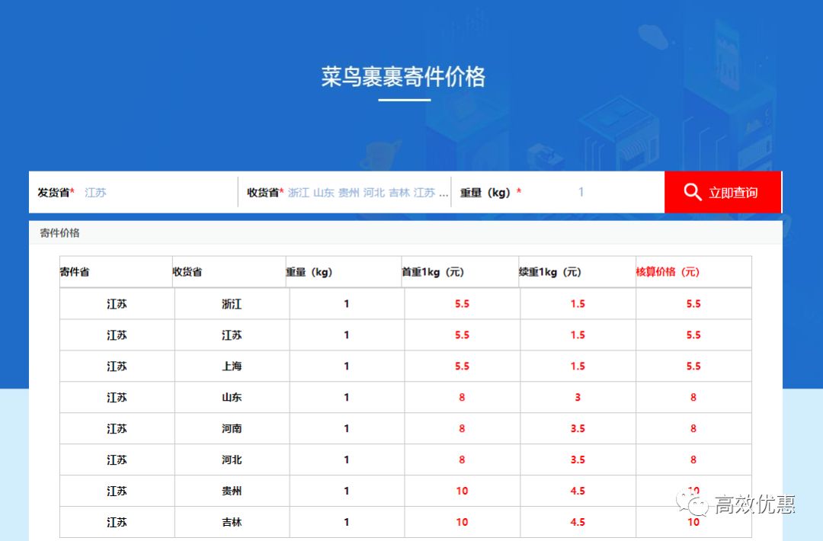Image resolution: width=823 pixels, height=541 pixels.
Task: Select the 上海 destination cell
Action: (x=232, y=367)
